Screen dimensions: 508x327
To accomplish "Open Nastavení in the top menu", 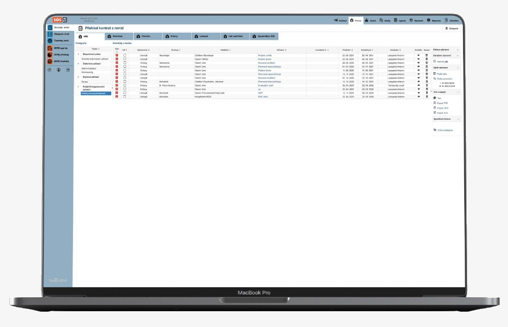I will point(417,20).
